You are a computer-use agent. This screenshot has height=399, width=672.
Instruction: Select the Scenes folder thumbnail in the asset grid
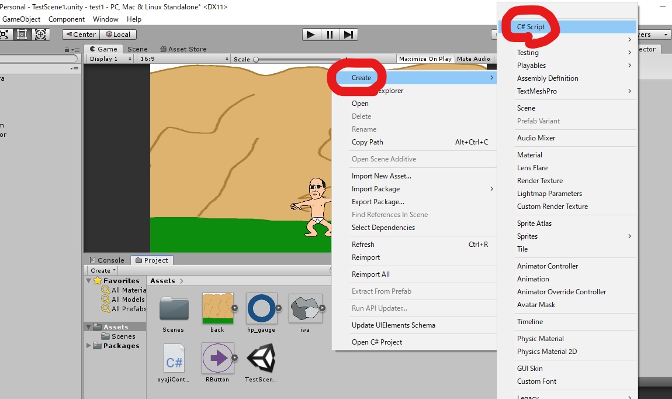(x=173, y=309)
